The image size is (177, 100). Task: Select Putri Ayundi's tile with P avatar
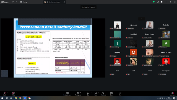tap(166, 43)
